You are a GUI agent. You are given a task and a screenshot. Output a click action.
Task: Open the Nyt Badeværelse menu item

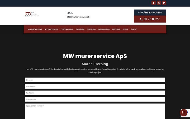click(x=51, y=29)
